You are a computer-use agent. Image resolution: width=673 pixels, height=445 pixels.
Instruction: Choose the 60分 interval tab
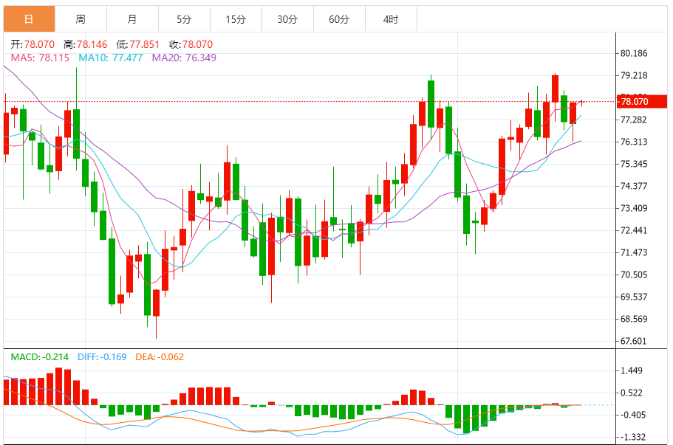339,19
